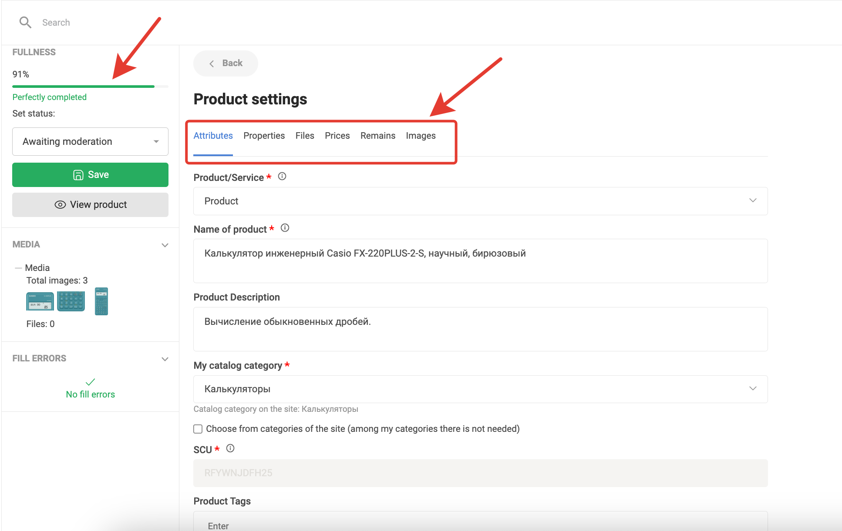Collapse the MEDIA section chevron
The height and width of the screenshot is (531, 842).
(x=165, y=245)
